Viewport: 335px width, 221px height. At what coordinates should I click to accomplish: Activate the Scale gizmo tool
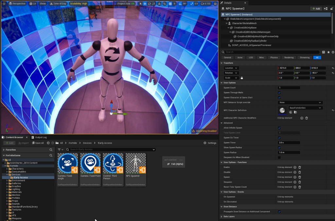[154, 4]
